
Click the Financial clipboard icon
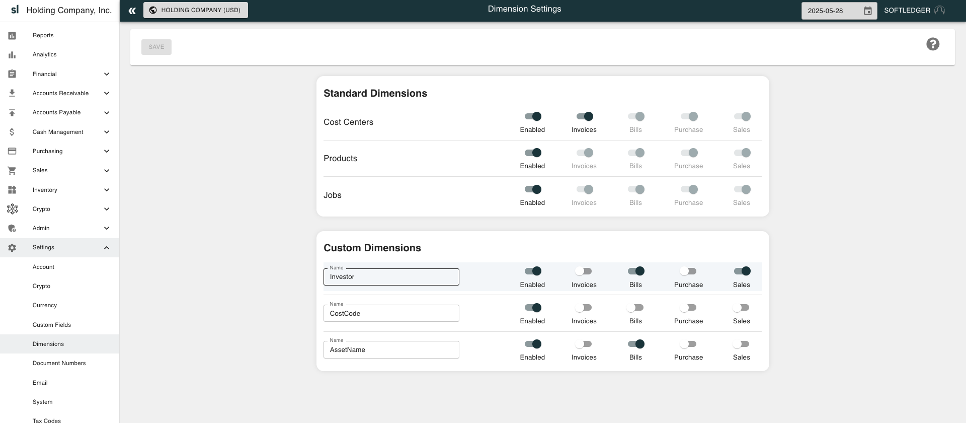point(12,74)
